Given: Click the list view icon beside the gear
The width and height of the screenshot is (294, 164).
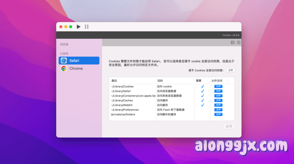Looking at the screenshot, I should 233,42.
